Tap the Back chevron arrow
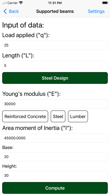This screenshot has width=110, height=196. tap(5, 11)
